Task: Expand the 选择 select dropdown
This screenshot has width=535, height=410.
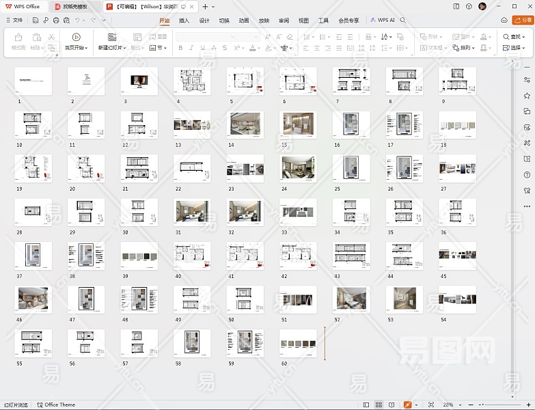Action: (x=517, y=49)
